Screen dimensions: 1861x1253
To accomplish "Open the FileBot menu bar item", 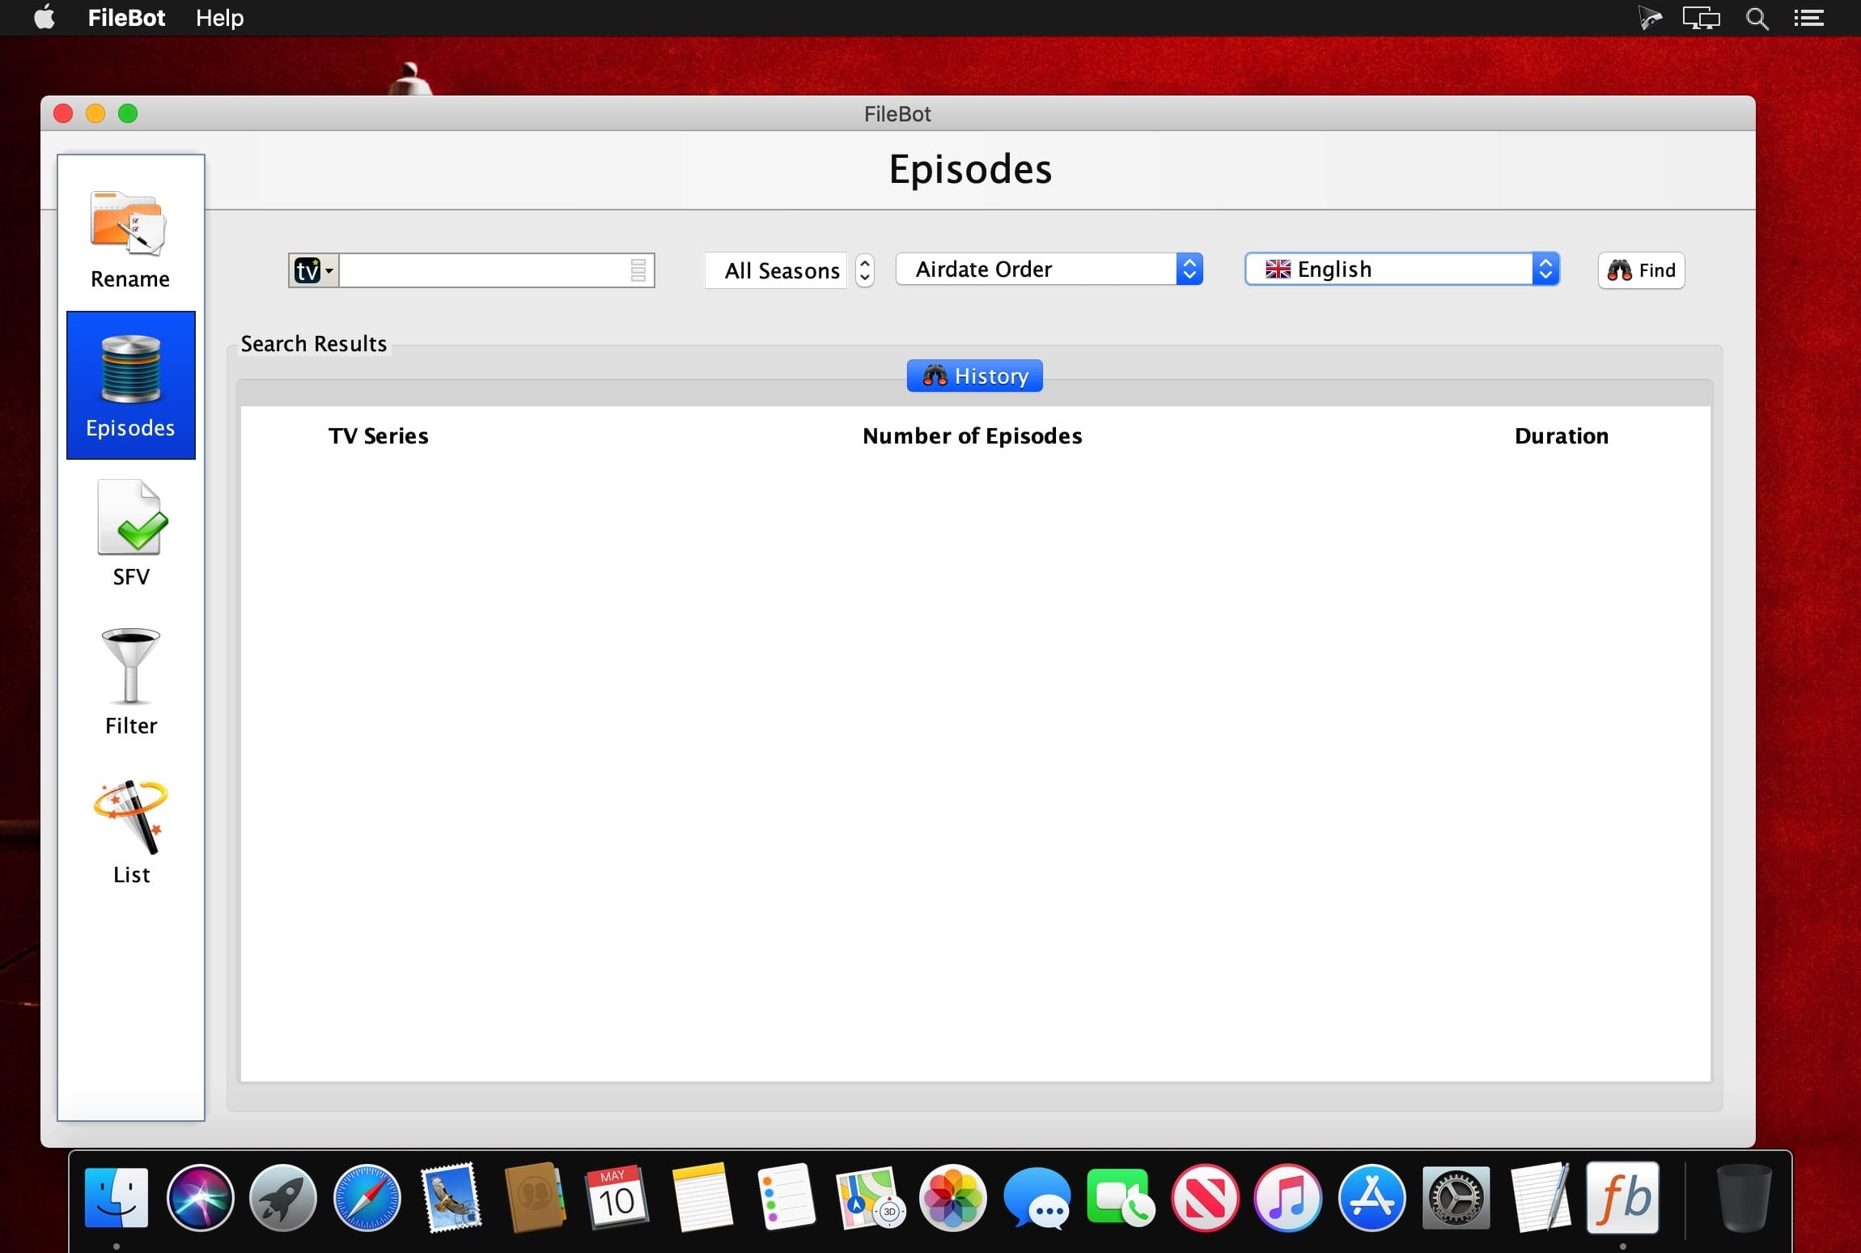I will point(127,18).
